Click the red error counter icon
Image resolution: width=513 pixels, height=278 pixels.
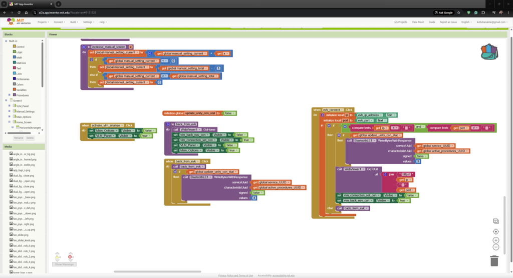pyautogui.click(x=70, y=257)
